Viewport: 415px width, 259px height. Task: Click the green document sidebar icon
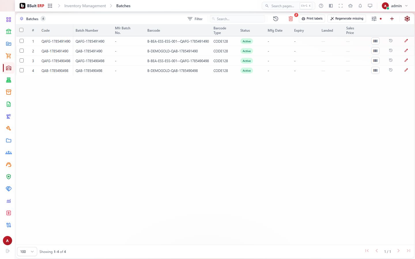point(9,104)
